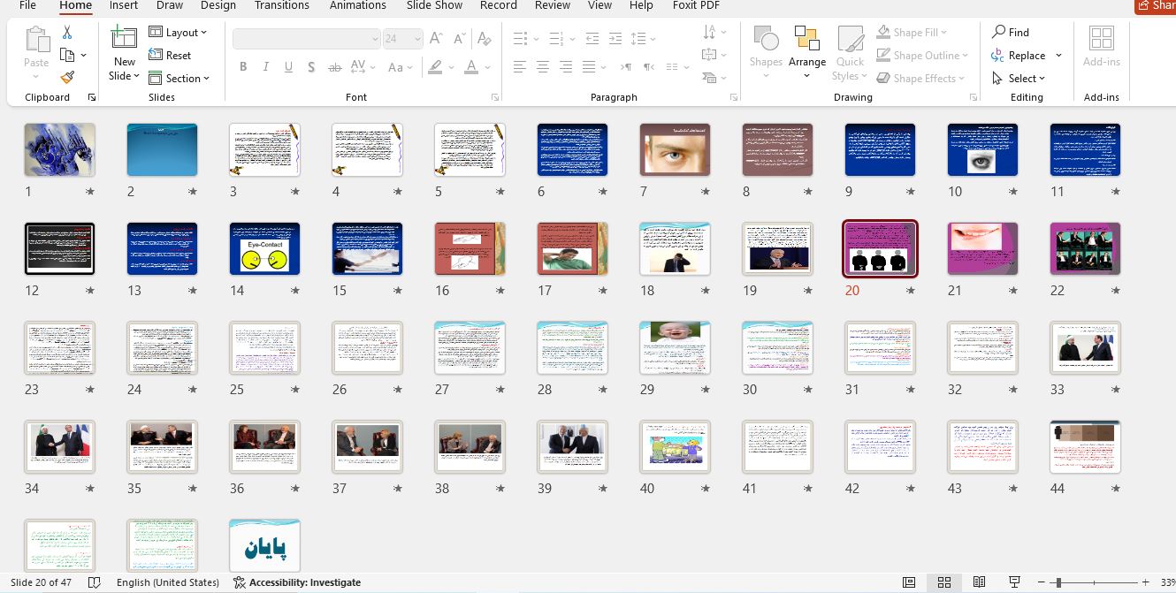The image size is (1176, 593).
Task: Toggle Center paragraph alignment
Action: pos(542,67)
